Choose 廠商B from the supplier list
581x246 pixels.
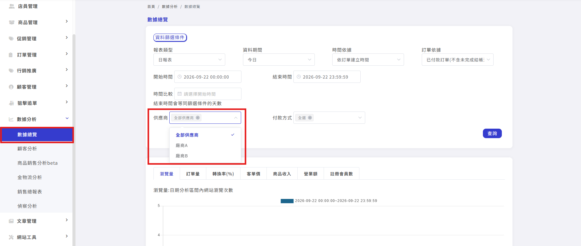coord(205,156)
